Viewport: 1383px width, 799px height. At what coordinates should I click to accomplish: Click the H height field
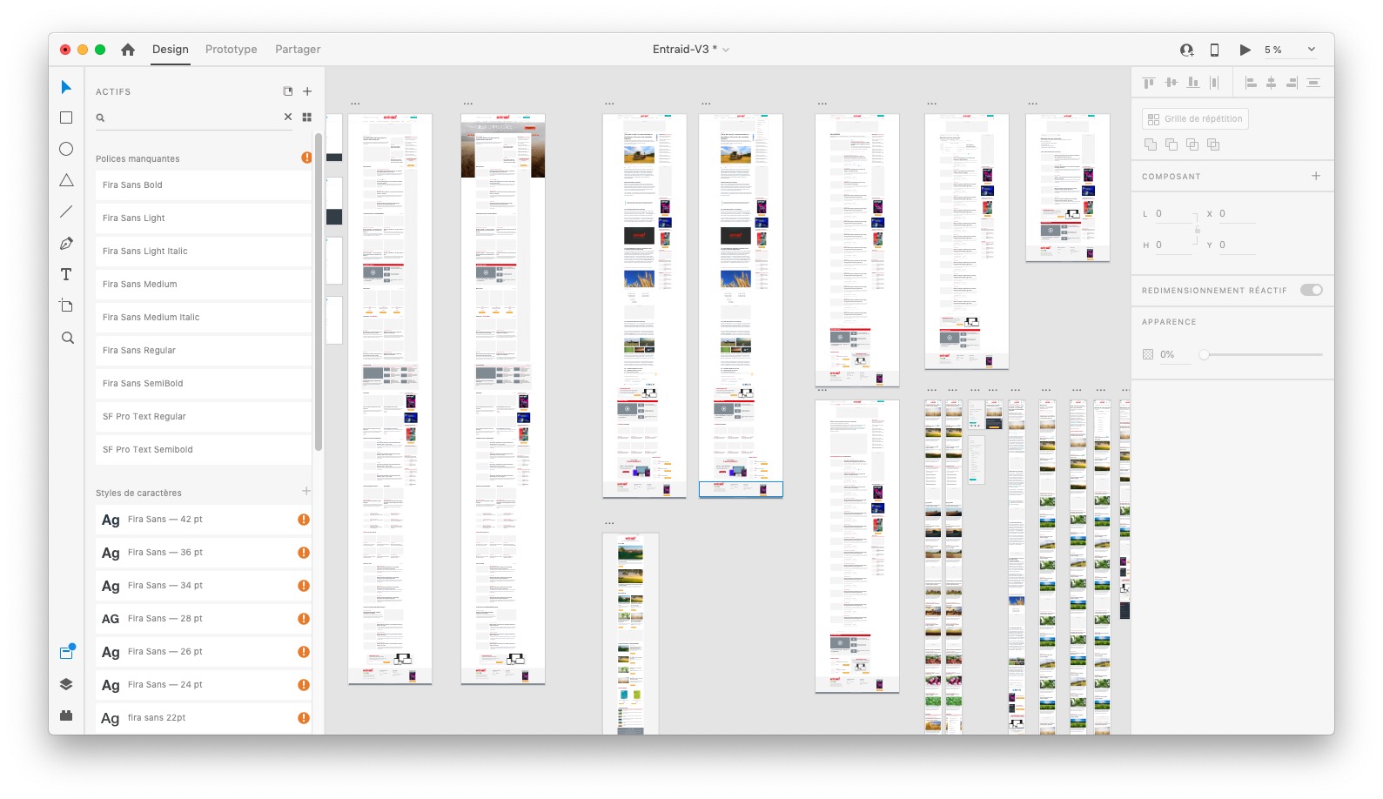[1174, 245]
